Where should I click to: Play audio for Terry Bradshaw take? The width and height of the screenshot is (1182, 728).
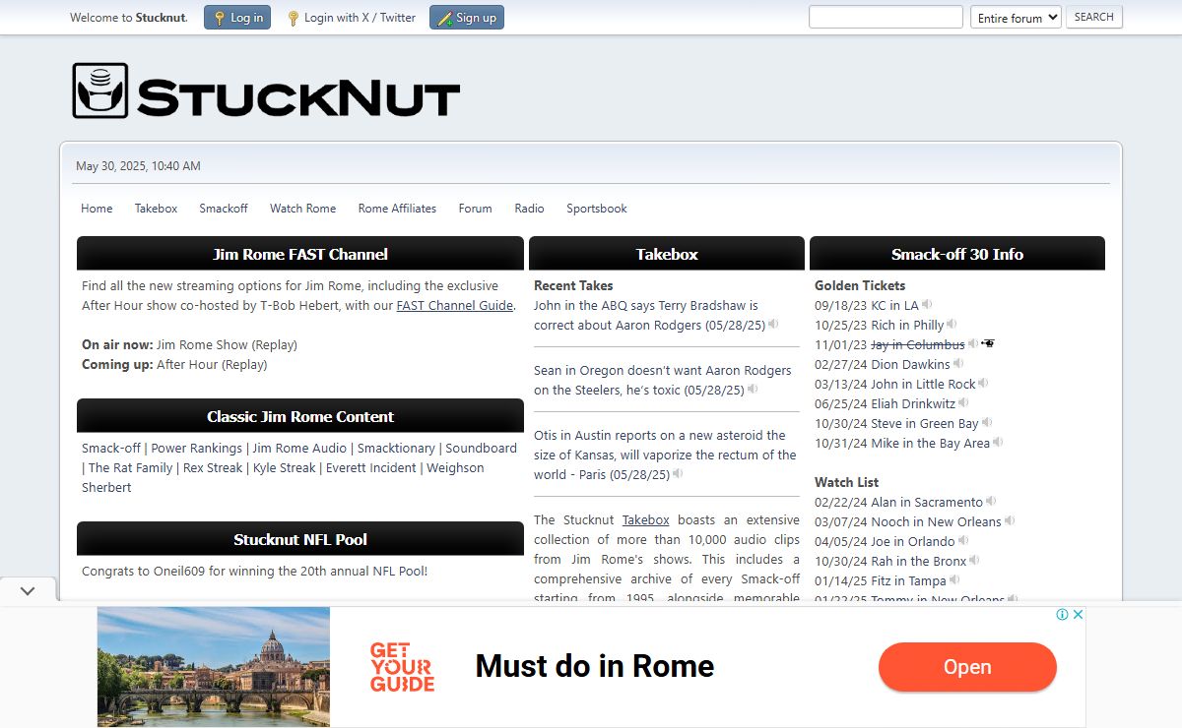coord(774,325)
